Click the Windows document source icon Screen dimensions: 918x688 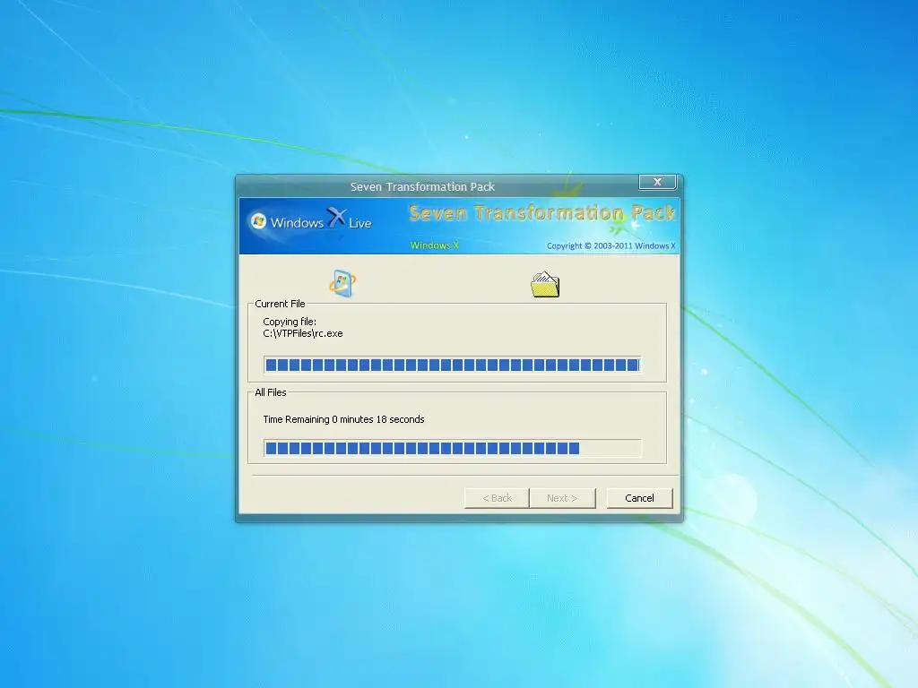342,284
